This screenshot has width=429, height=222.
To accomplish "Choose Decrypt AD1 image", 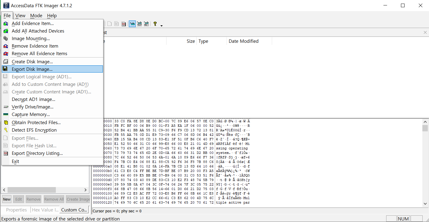I will tap(52, 99).
